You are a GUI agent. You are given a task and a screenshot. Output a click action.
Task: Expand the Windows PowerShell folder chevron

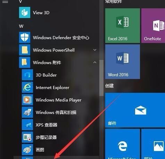point(95,50)
